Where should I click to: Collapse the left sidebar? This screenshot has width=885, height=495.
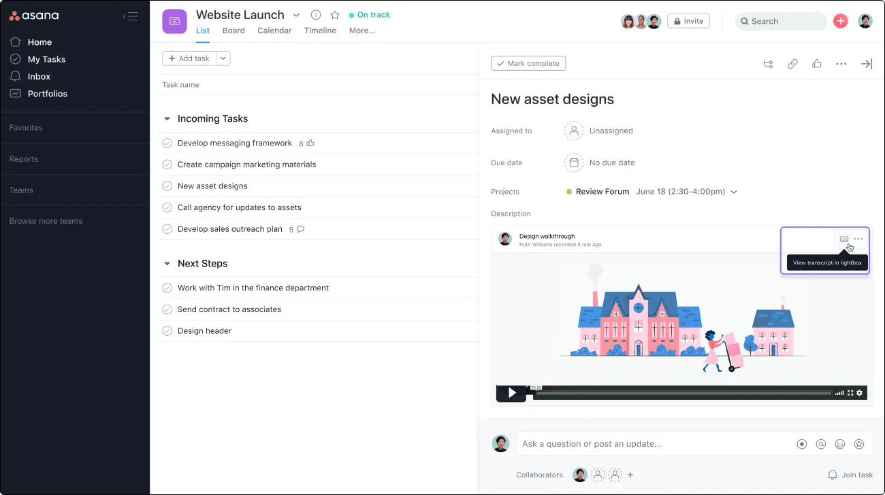(x=130, y=16)
